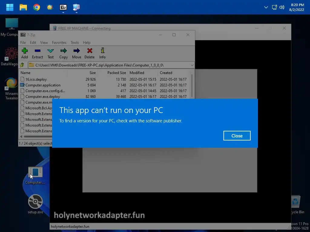Expand the 7-Zip address path dropdown

pyautogui.click(x=192, y=65)
